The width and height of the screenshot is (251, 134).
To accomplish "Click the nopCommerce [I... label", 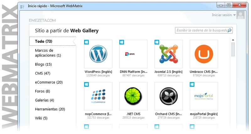I will tap(98, 114).
